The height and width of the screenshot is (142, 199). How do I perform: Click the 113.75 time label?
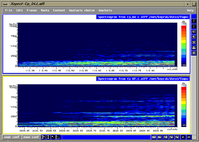pyautogui.click(x=137, y=71)
